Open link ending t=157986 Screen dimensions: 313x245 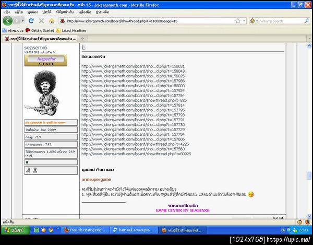coord(133,81)
